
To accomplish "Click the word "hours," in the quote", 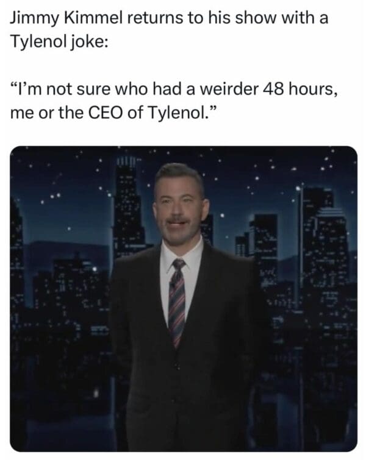I will pyautogui.click(x=312, y=90).
